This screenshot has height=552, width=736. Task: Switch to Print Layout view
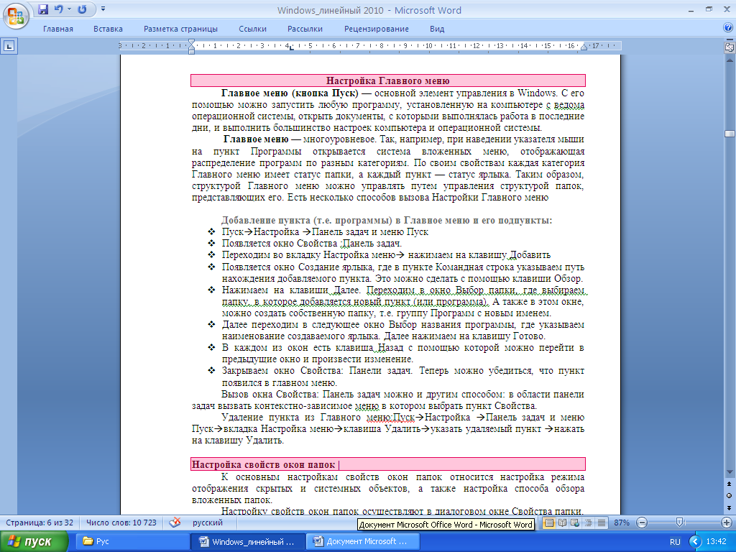click(x=548, y=523)
